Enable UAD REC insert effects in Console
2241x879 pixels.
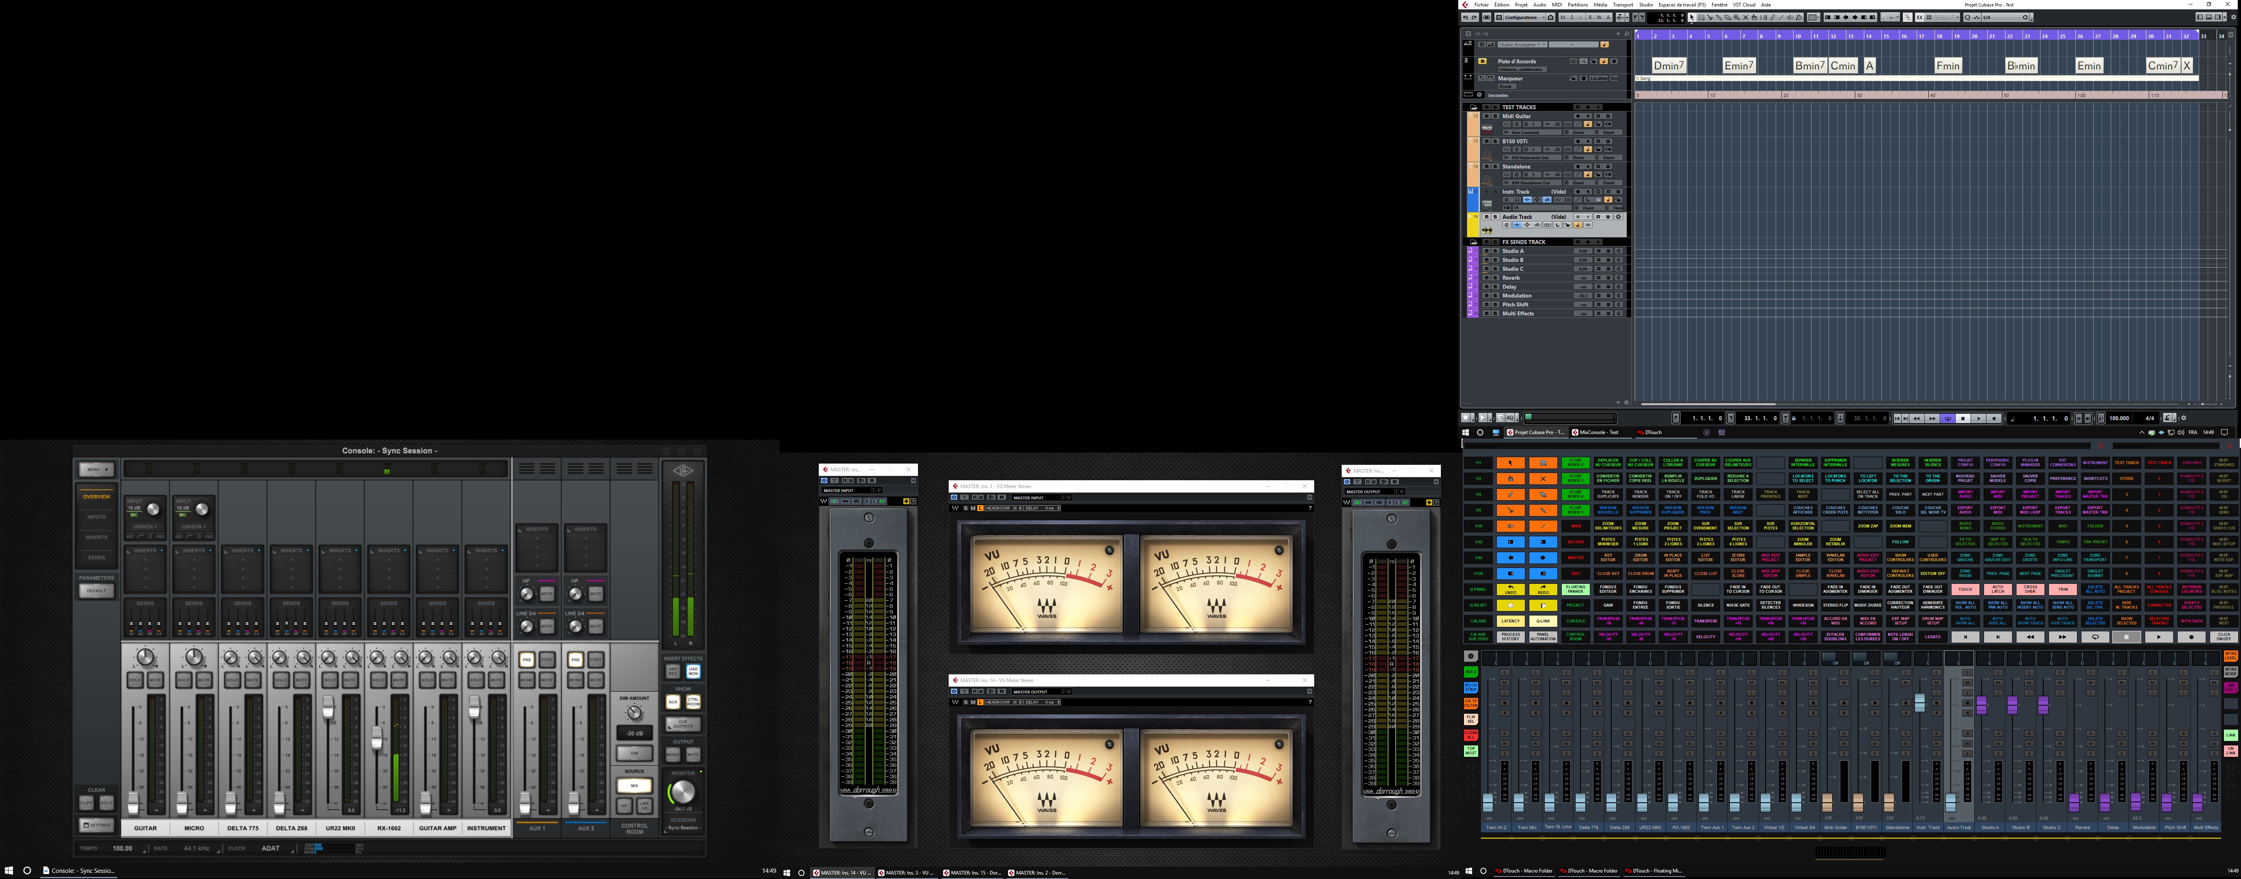674,672
